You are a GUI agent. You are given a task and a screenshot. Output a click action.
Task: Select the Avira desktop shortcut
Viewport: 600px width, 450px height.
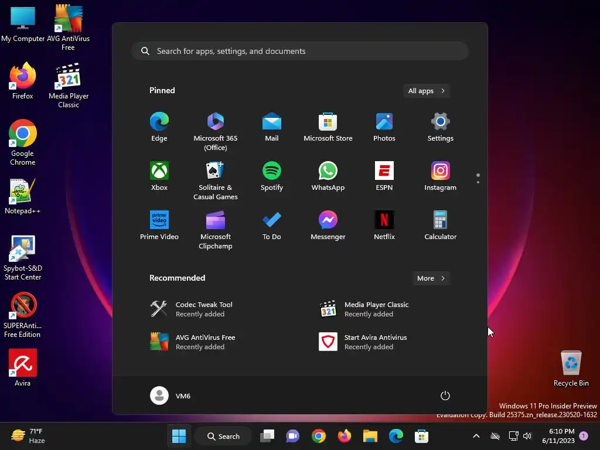[23, 368]
